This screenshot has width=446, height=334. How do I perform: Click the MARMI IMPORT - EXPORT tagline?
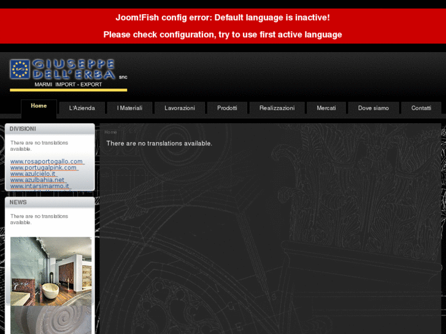pos(68,85)
